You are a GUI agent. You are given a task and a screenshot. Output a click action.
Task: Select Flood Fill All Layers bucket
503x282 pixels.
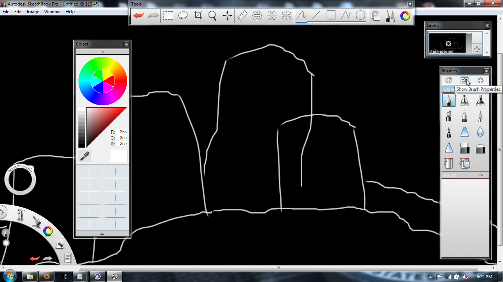click(x=465, y=163)
